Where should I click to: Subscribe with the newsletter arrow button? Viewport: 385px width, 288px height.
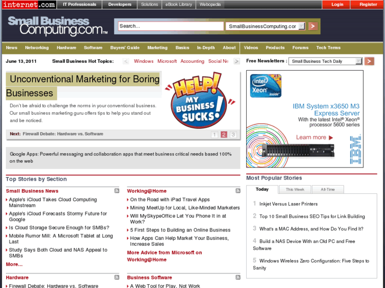pyautogui.click(x=369, y=61)
